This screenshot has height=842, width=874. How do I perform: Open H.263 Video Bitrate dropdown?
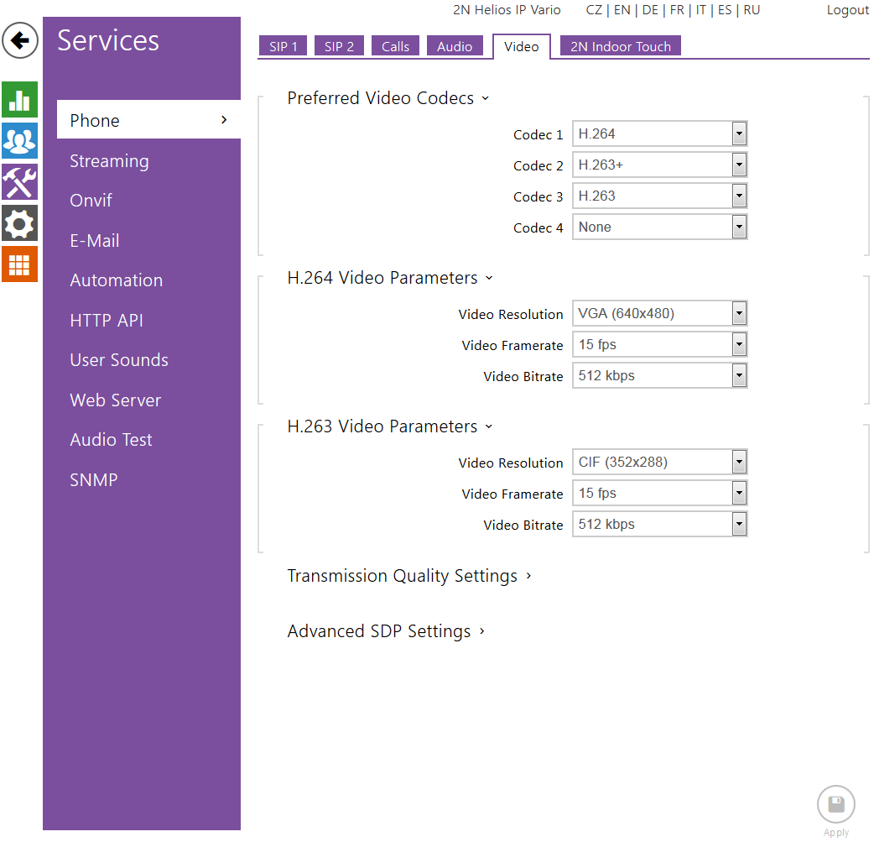coord(659,525)
